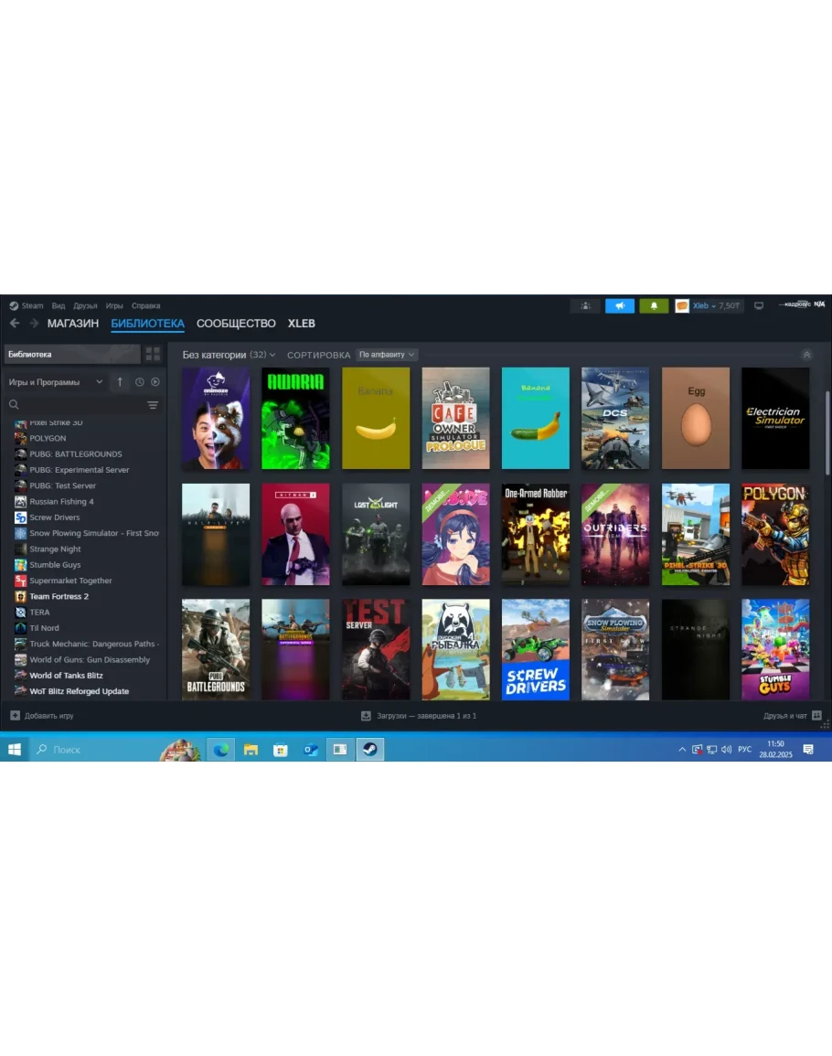
Task: Click the volume speaker icon in system tray
Action: point(726,749)
